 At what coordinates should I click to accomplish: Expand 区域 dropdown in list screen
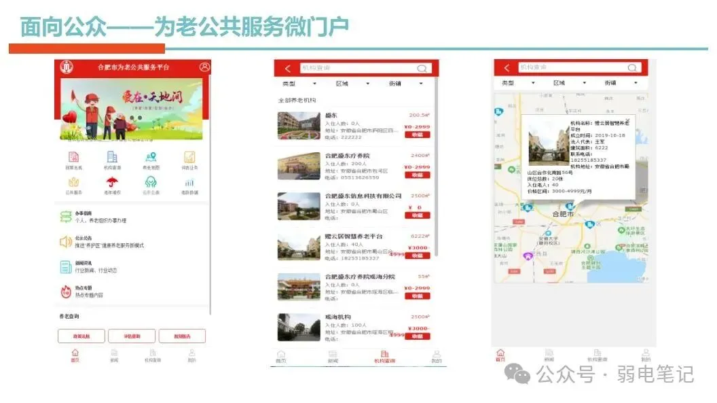pyautogui.click(x=352, y=84)
